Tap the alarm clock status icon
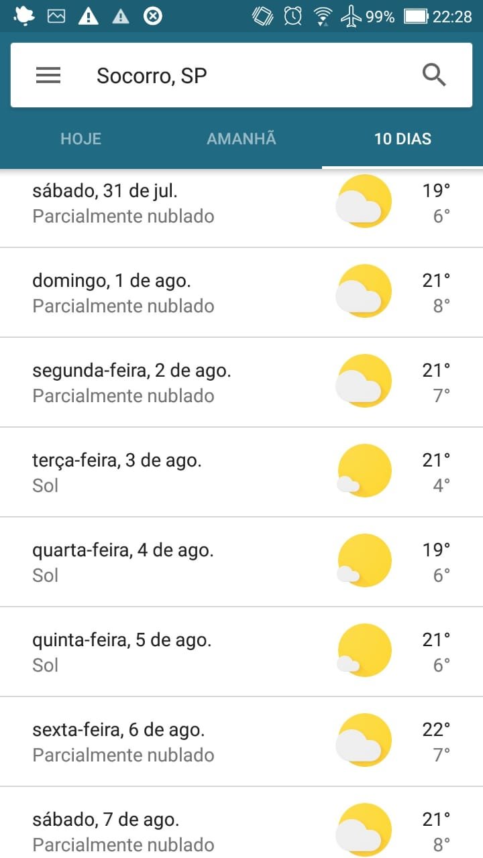The image size is (483, 858). tap(293, 16)
